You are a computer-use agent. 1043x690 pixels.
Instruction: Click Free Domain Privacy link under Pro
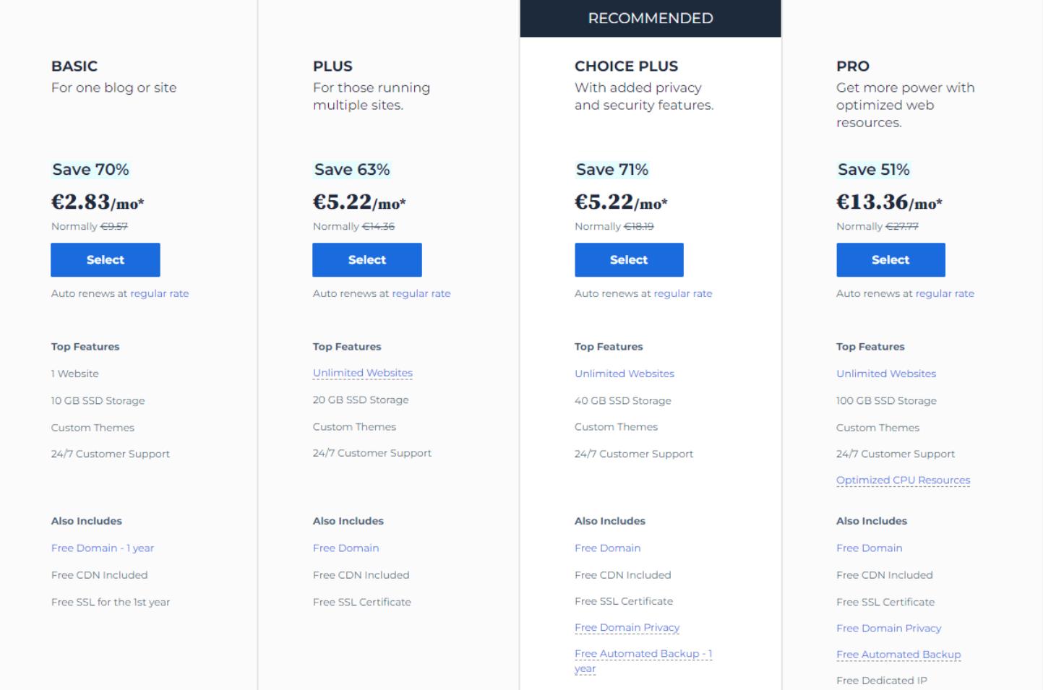[888, 628]
